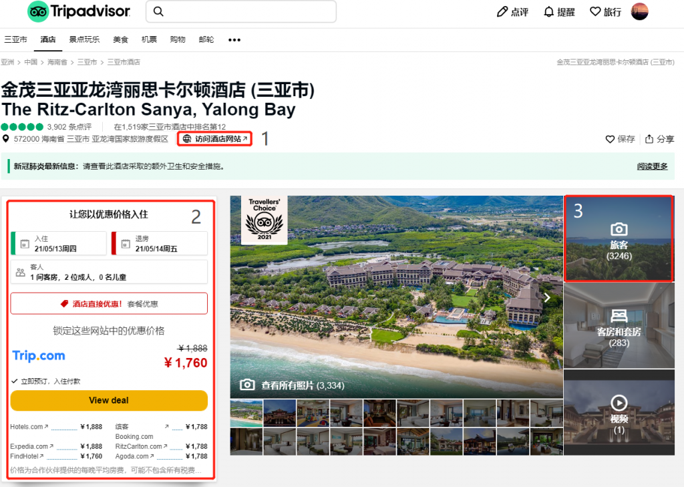Click 阅读更多 link in COVID notice
This screenshot has height=487, width=684.
coord(652,166)
